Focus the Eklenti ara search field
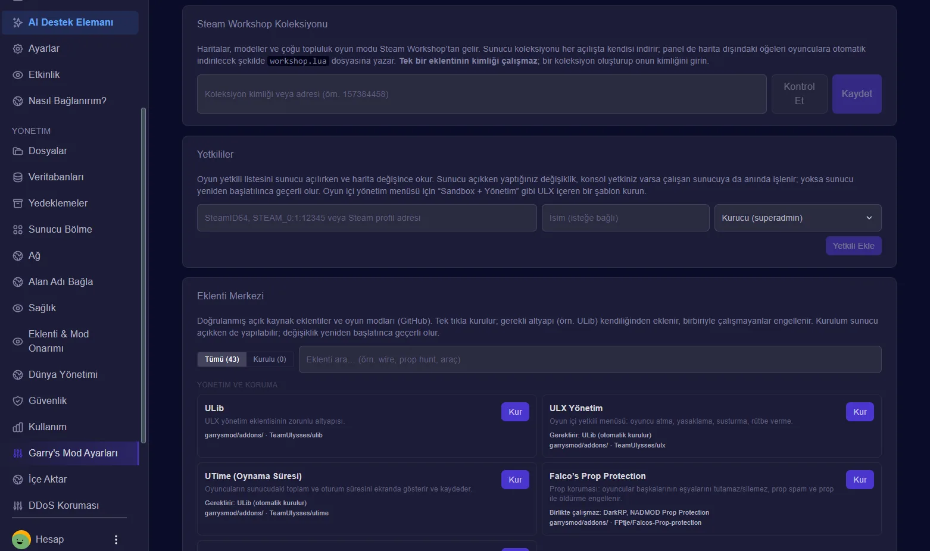This screenshot has height=551, width=930. 590,359
